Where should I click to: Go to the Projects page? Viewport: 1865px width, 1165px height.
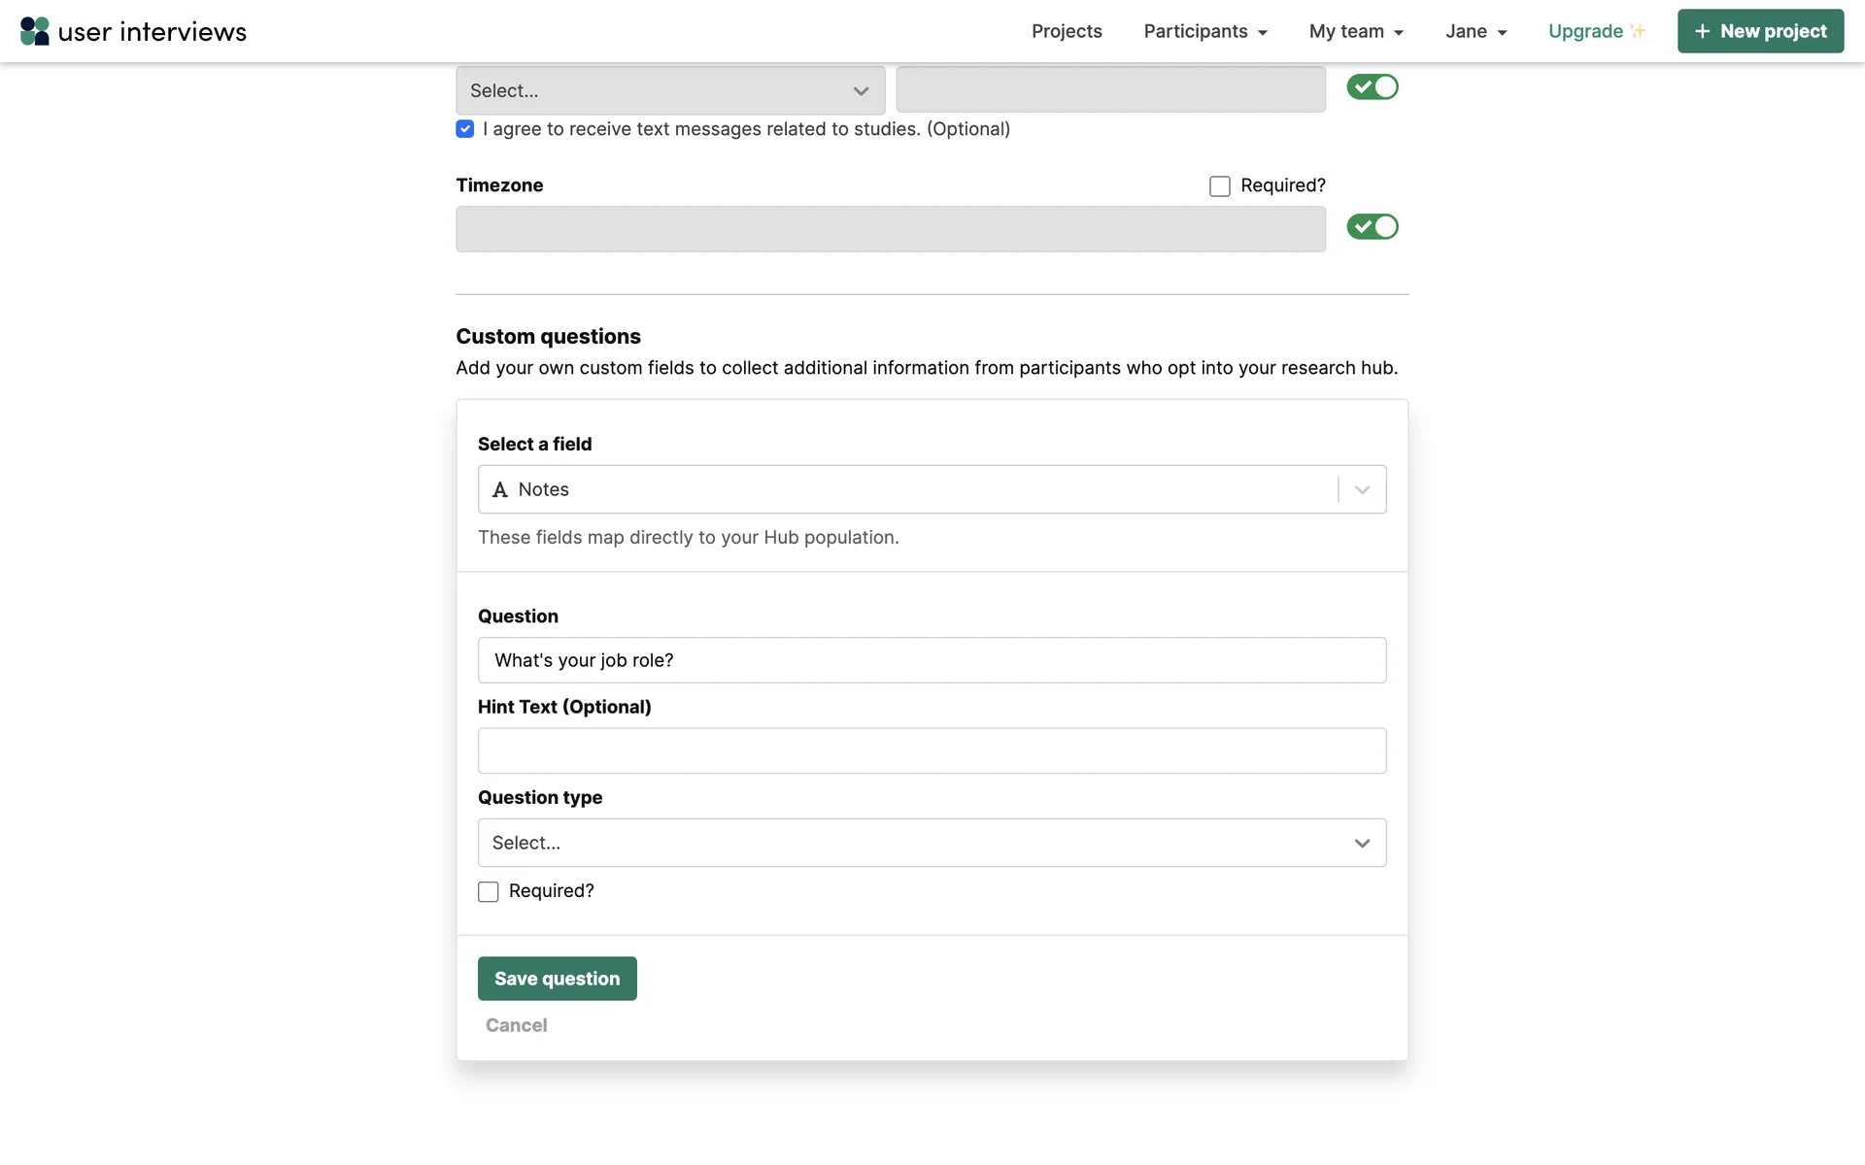point(1067,31)
